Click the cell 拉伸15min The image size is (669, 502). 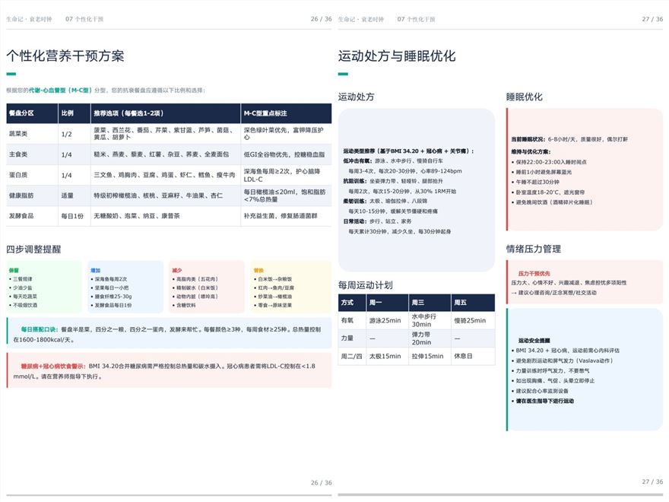pos(427,356)
